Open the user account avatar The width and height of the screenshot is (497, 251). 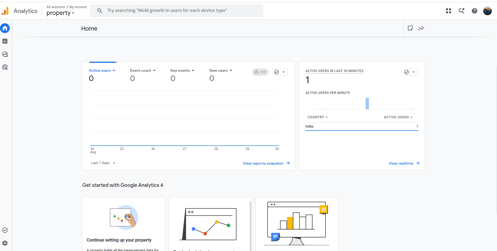[x=488, y=11]
